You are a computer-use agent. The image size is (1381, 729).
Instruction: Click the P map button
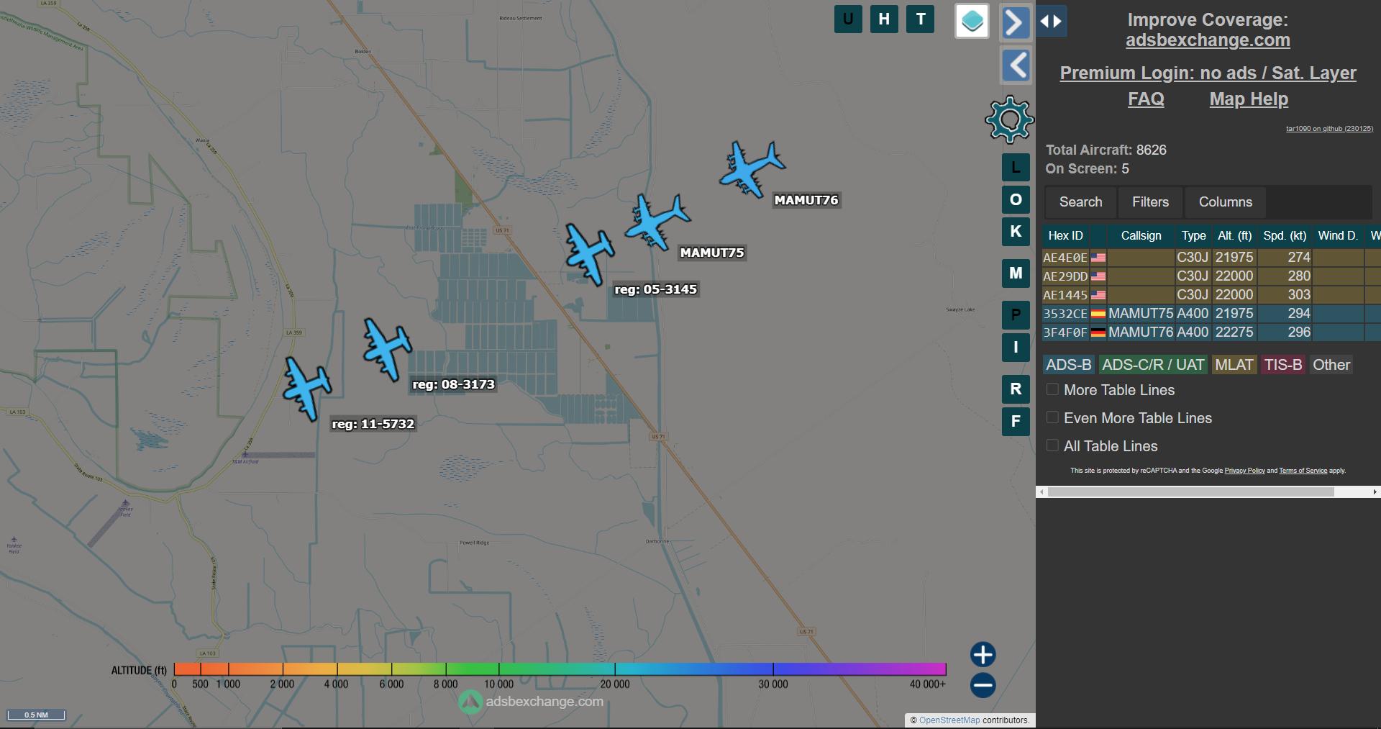[x=1016, y=314]
